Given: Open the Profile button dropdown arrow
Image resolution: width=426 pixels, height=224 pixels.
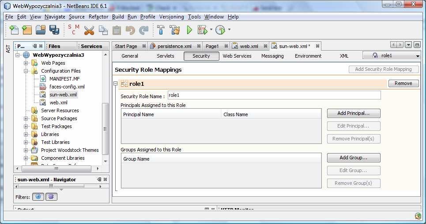Looking at the screenshot, I should [x=229, y=29].
